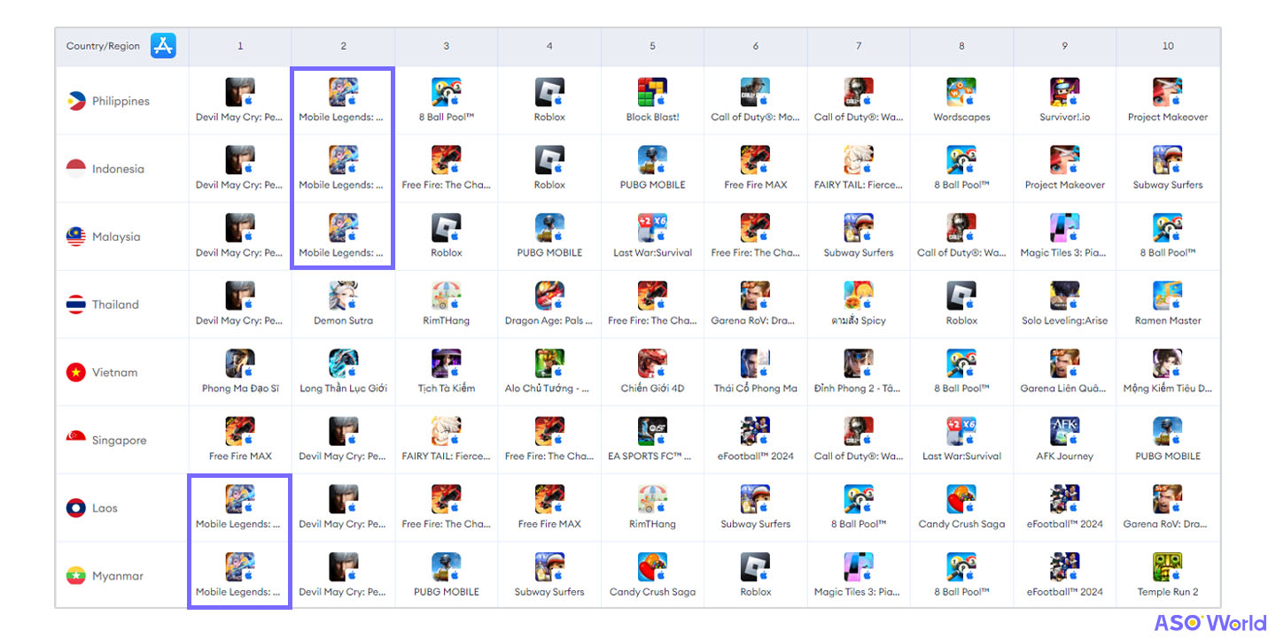Viewport: 1276px width, 638px height.
Task: Open Candy Crush Saga icon in Laos row
Action: coord(961,499)
